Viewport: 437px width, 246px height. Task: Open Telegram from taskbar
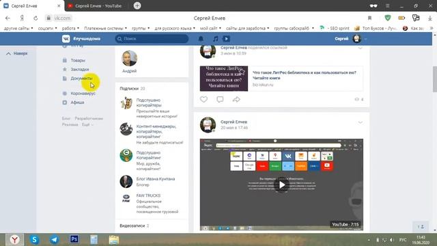(54, 240)
